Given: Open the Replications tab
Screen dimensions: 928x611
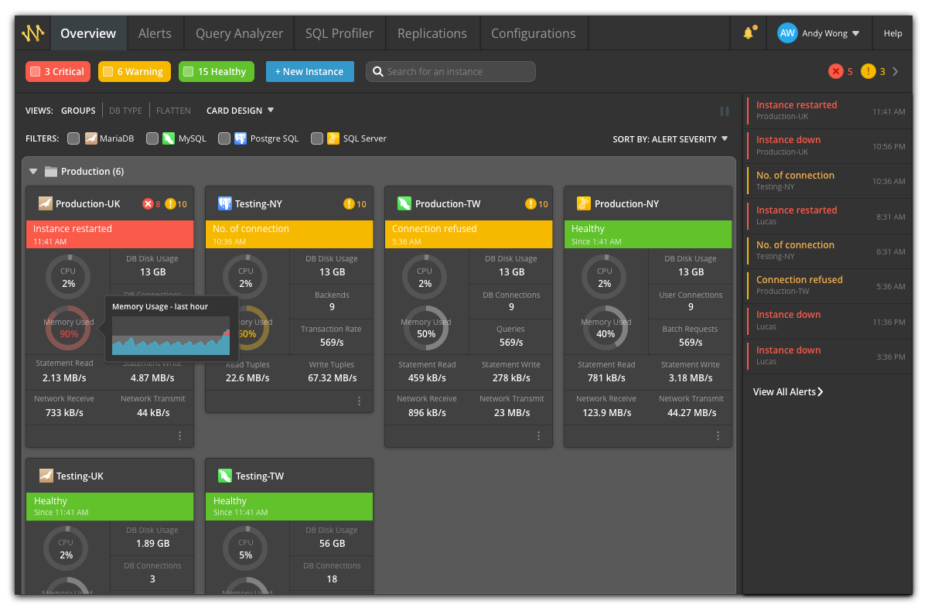Looking at the screenshot, I should pyautogui.click(x=432, y=33).
